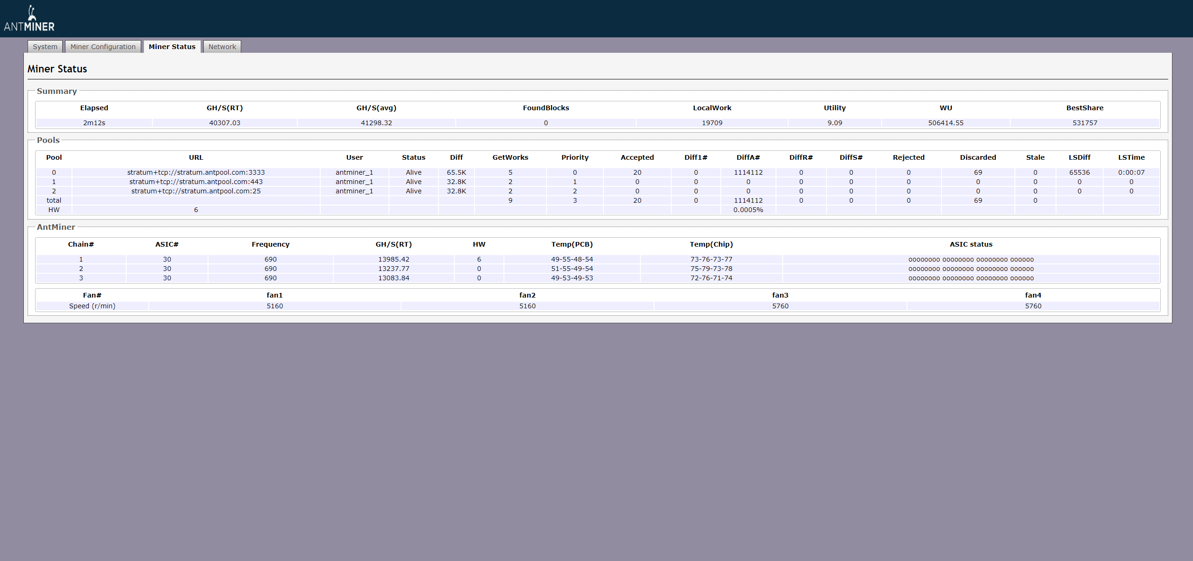Click fan4 speed value 5760
The image size is (1193, 561).
(1033, 306)
